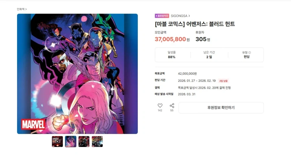291x155 pixels.
Task: Click the 37,005,800원 raised amount
Action: pos(172,39)
